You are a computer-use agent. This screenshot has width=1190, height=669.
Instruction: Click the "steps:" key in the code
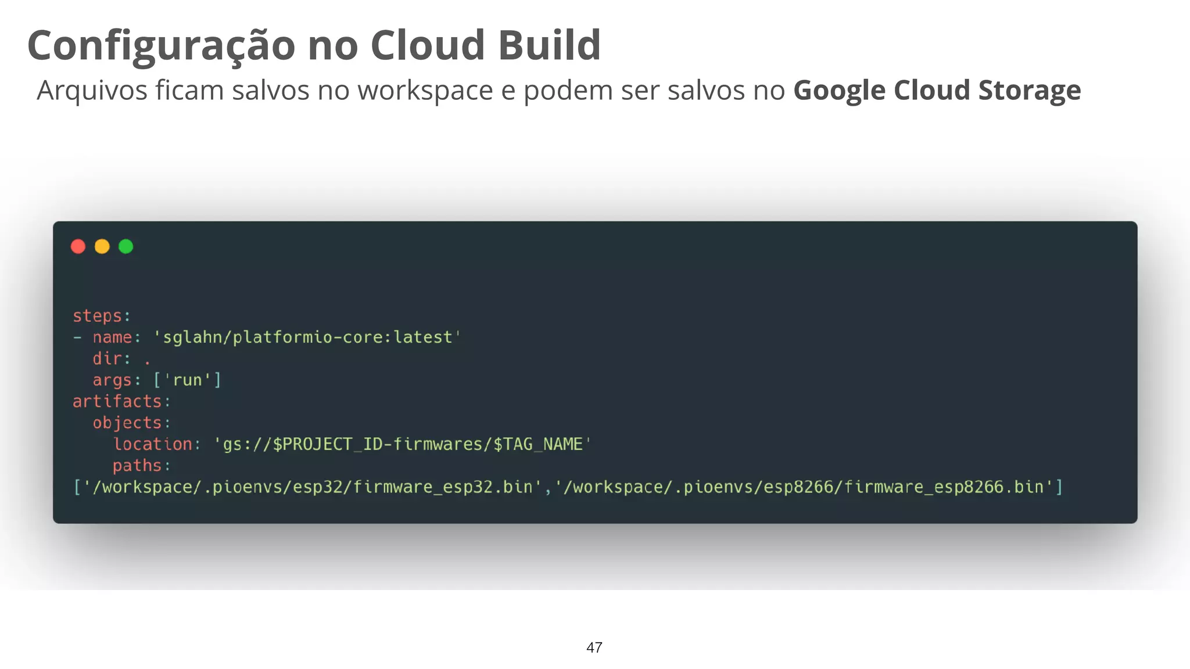point(102,316)
